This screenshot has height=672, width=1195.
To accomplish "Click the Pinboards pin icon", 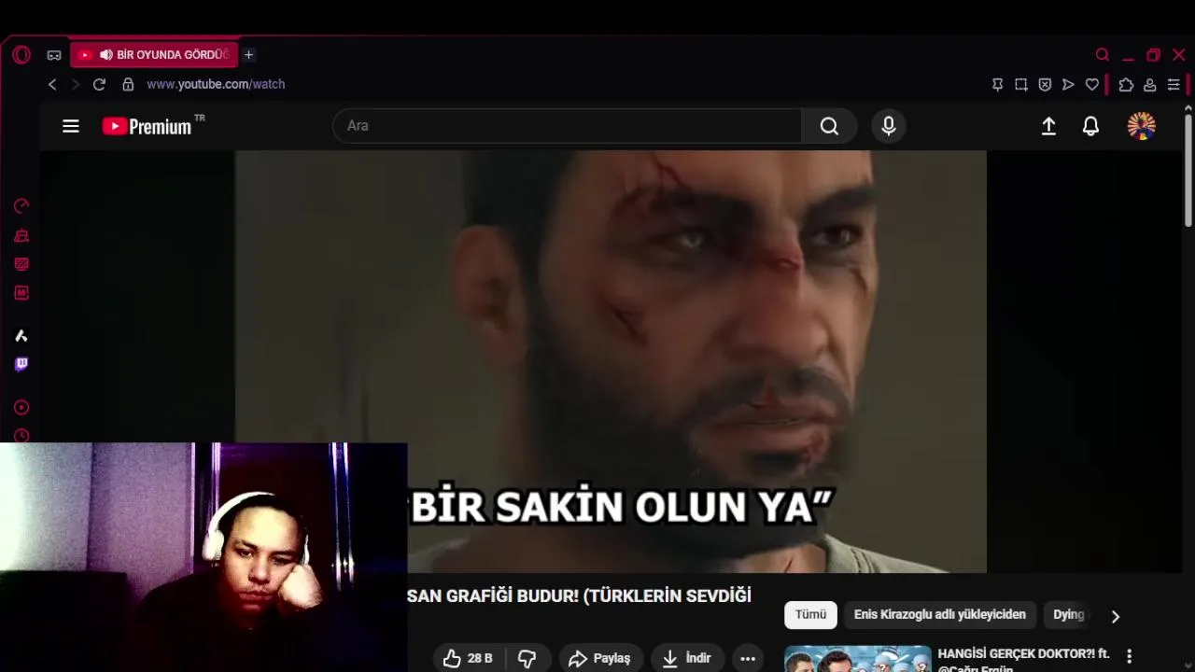I will (997, 85).
